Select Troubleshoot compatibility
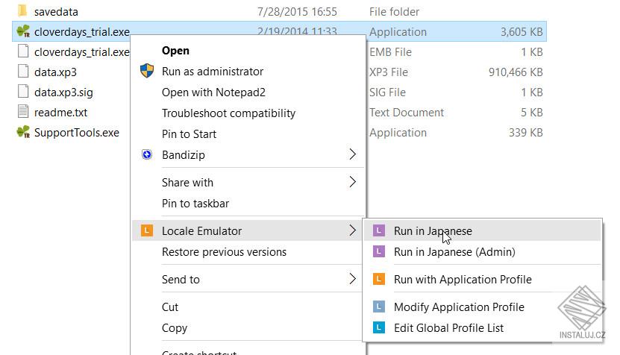The image size is (620, 355). (228, 113)
